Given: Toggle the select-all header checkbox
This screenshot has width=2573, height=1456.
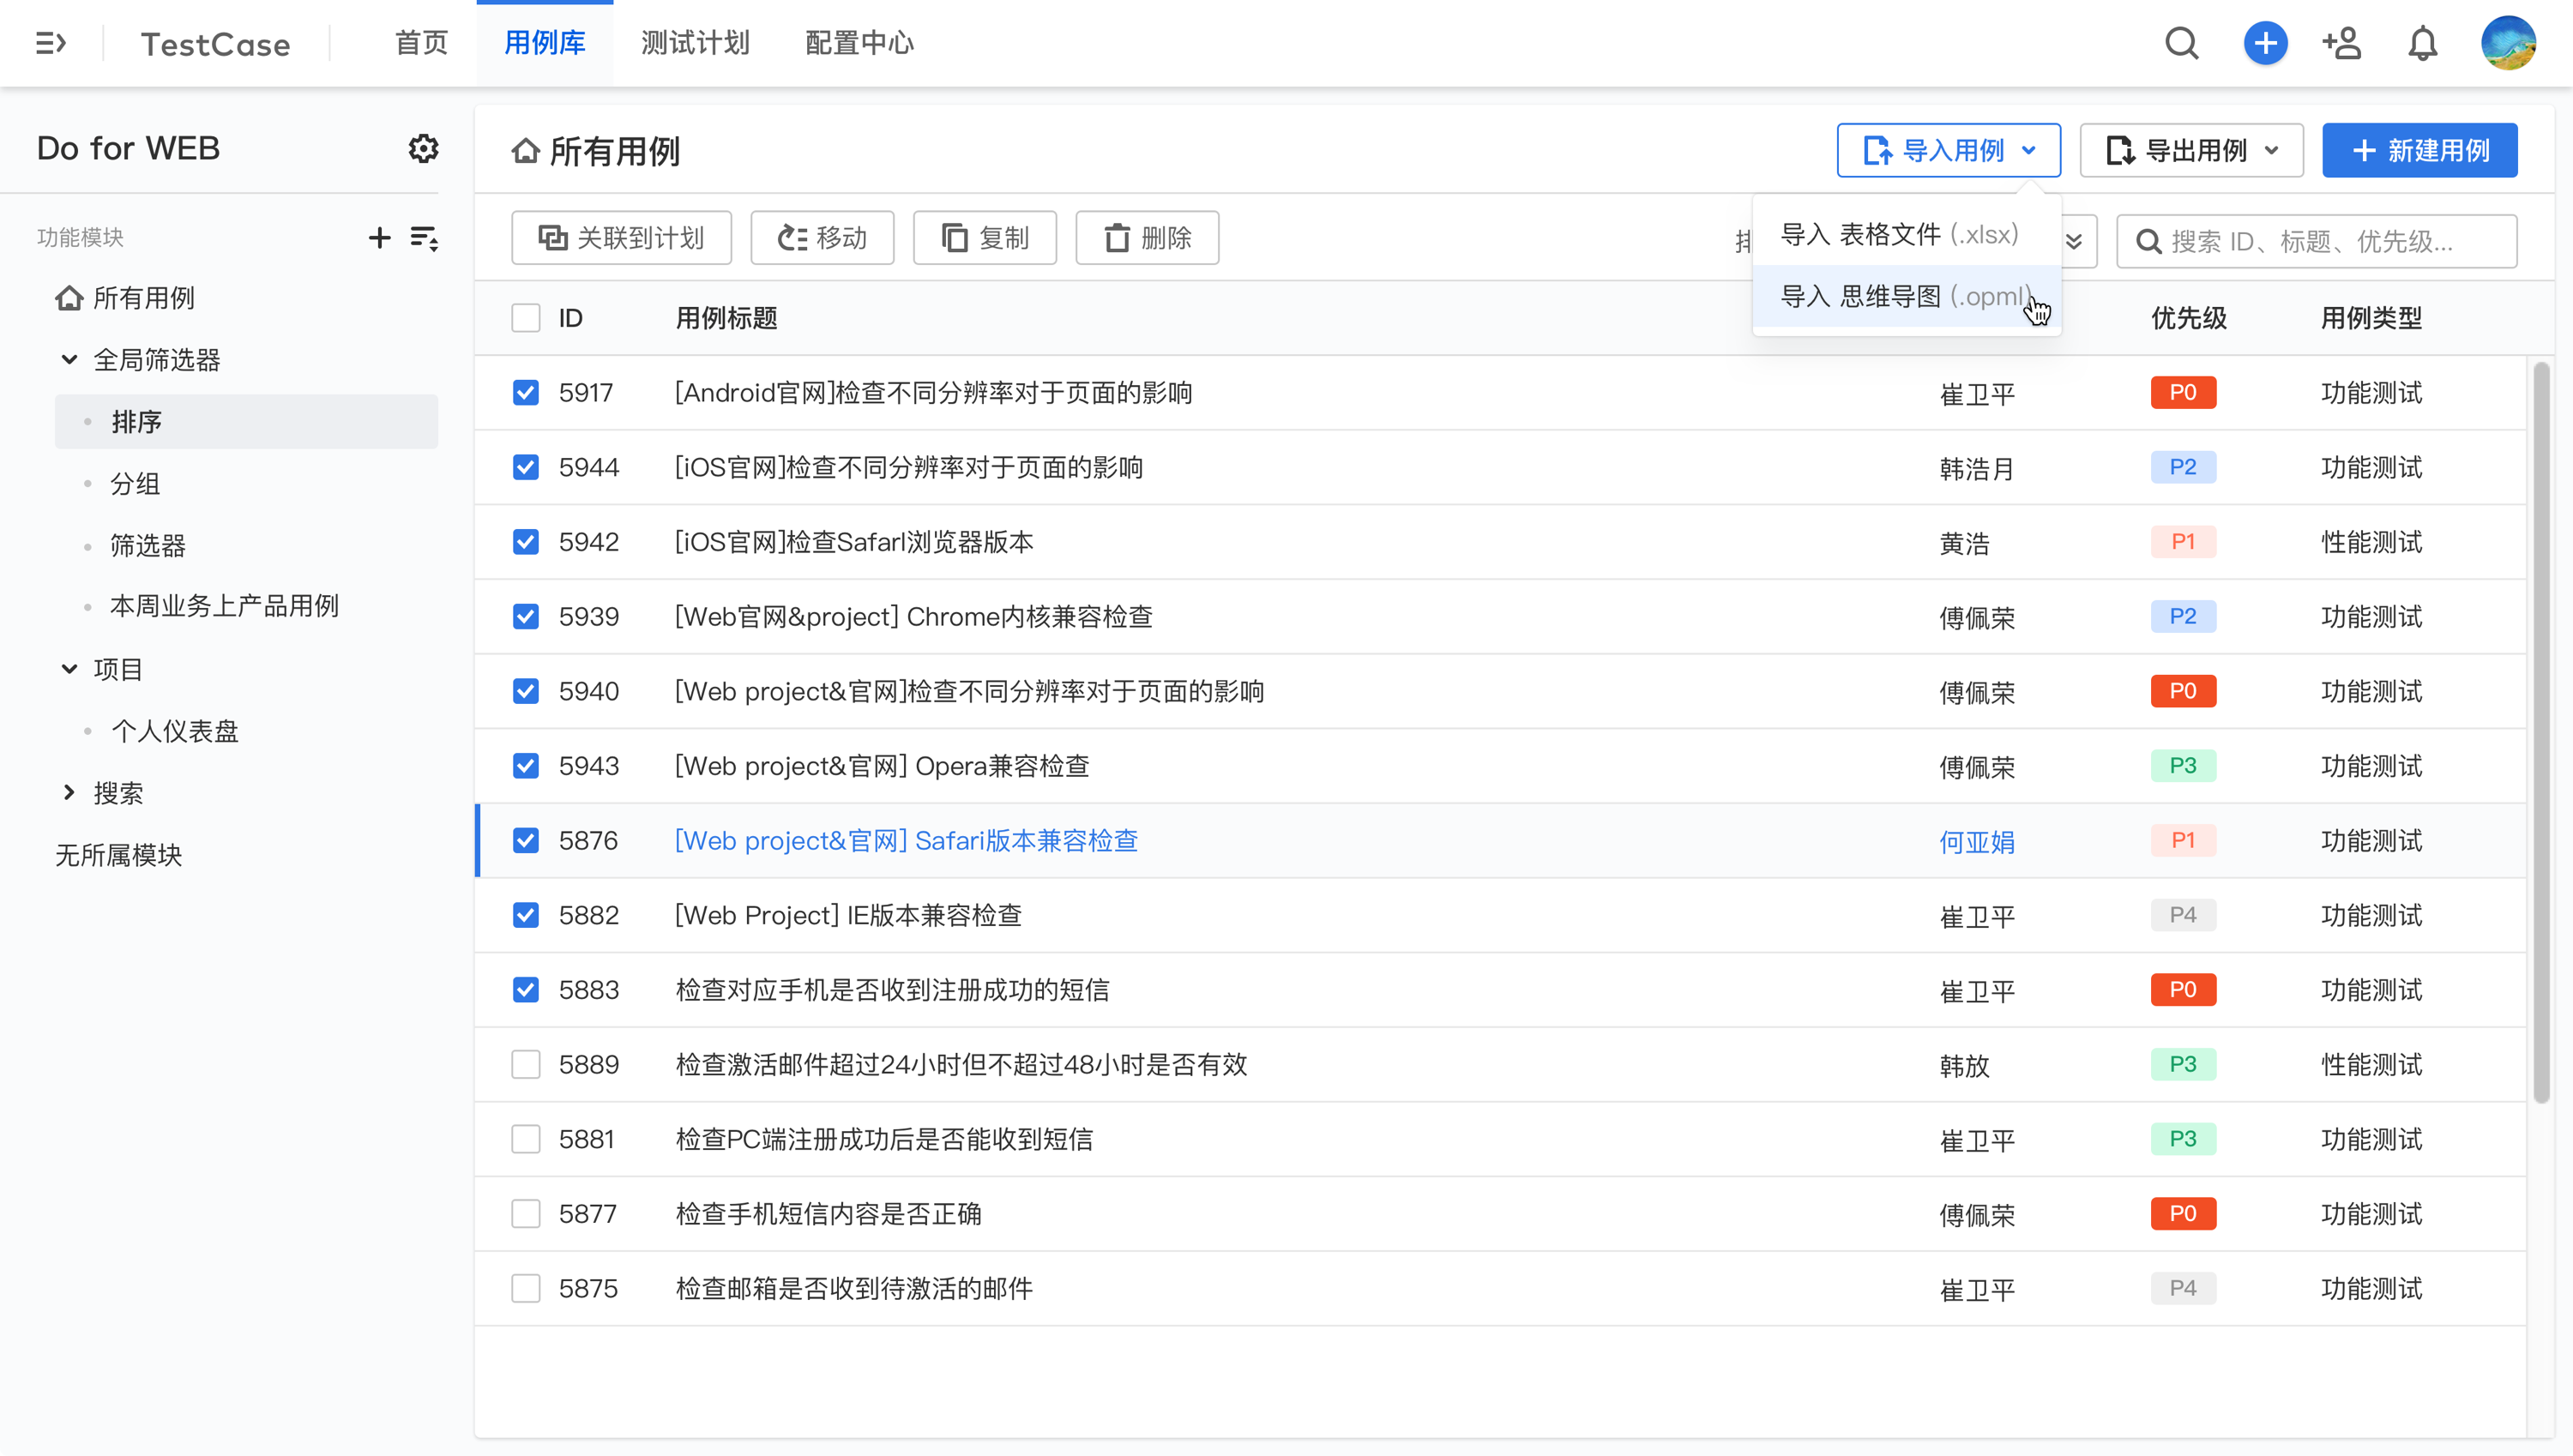Looking at the screenshot, I should pos(525,318).
